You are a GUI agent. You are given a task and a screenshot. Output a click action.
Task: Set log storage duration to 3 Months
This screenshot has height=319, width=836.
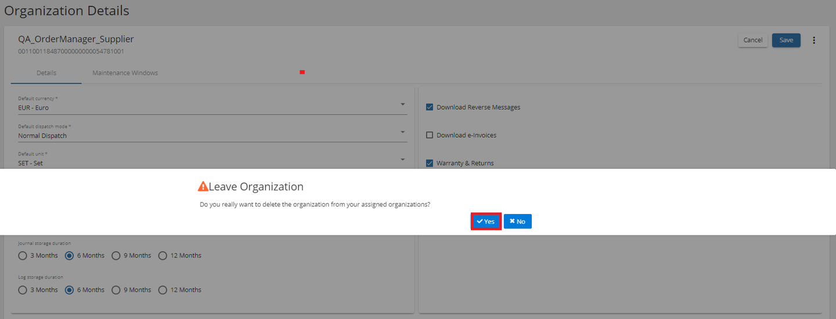tap(23, 290)
